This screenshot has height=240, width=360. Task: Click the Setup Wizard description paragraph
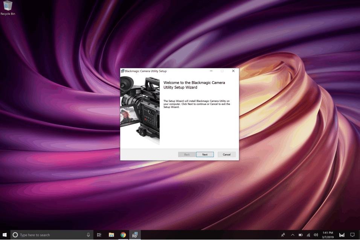tap(197, 104)
